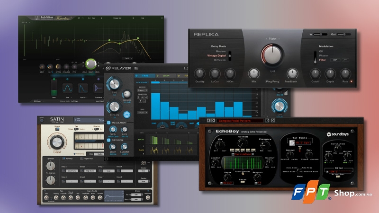This screenshot has width=379, height=213.
Task: Click the Mix knob in Replika
Action: click(253, 73)
